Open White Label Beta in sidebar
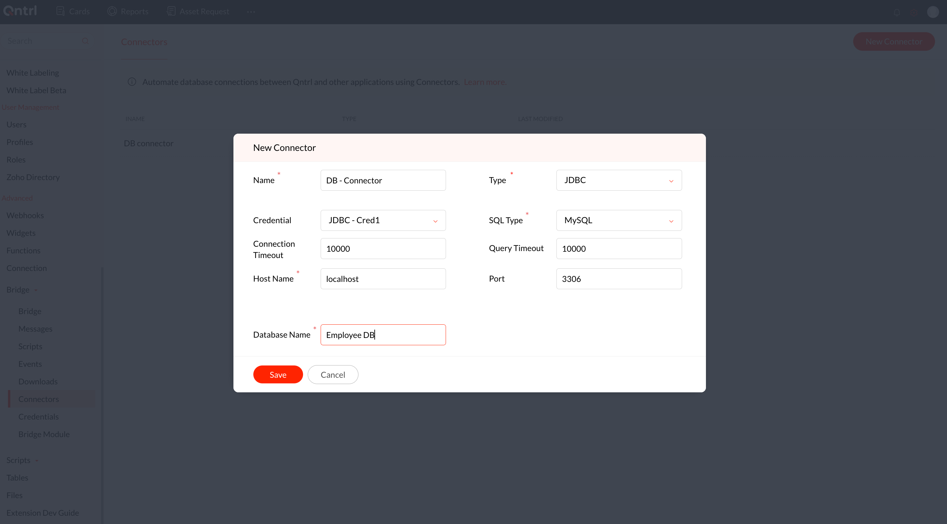This screenshot has width=947, height=524. (x=36, y=90)
